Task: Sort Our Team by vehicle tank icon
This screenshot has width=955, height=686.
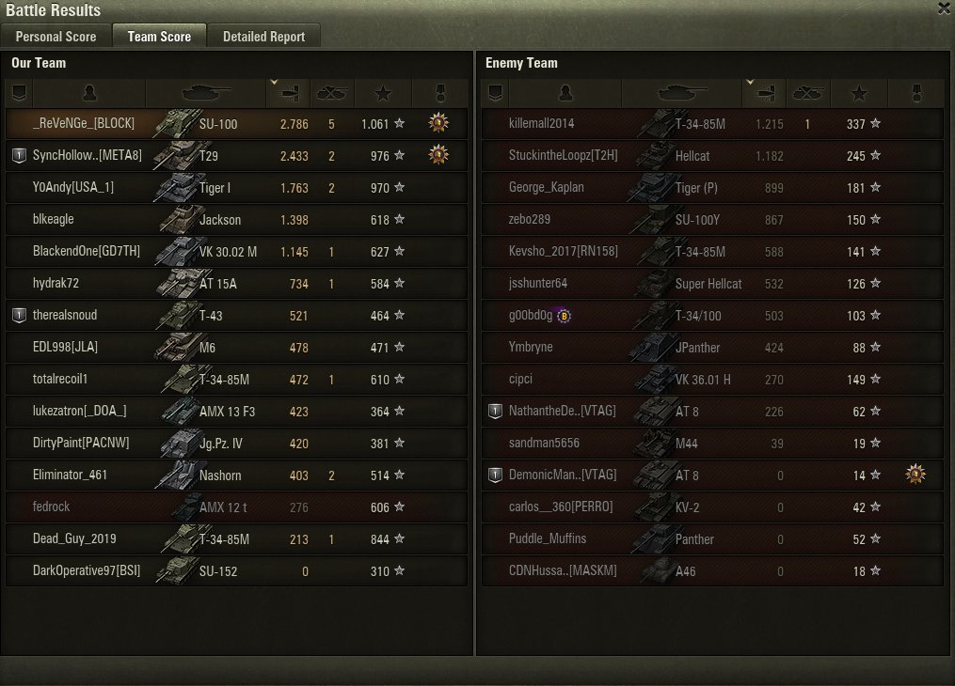Action: click(206, 93)
